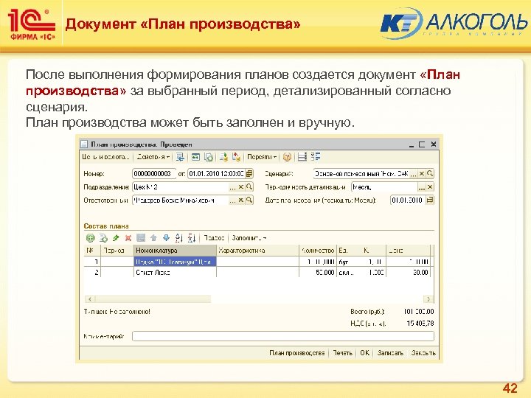Screen dimensions: 531x398
Task: Open the calendar for the planning date field
Action: pyautogui.click(x=430, y=200)
